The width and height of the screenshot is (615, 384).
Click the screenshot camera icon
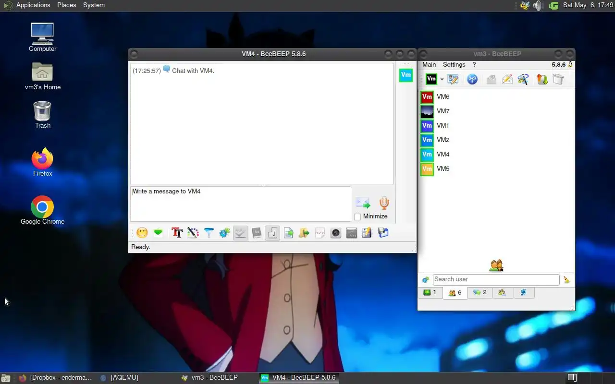coord(335,233)
